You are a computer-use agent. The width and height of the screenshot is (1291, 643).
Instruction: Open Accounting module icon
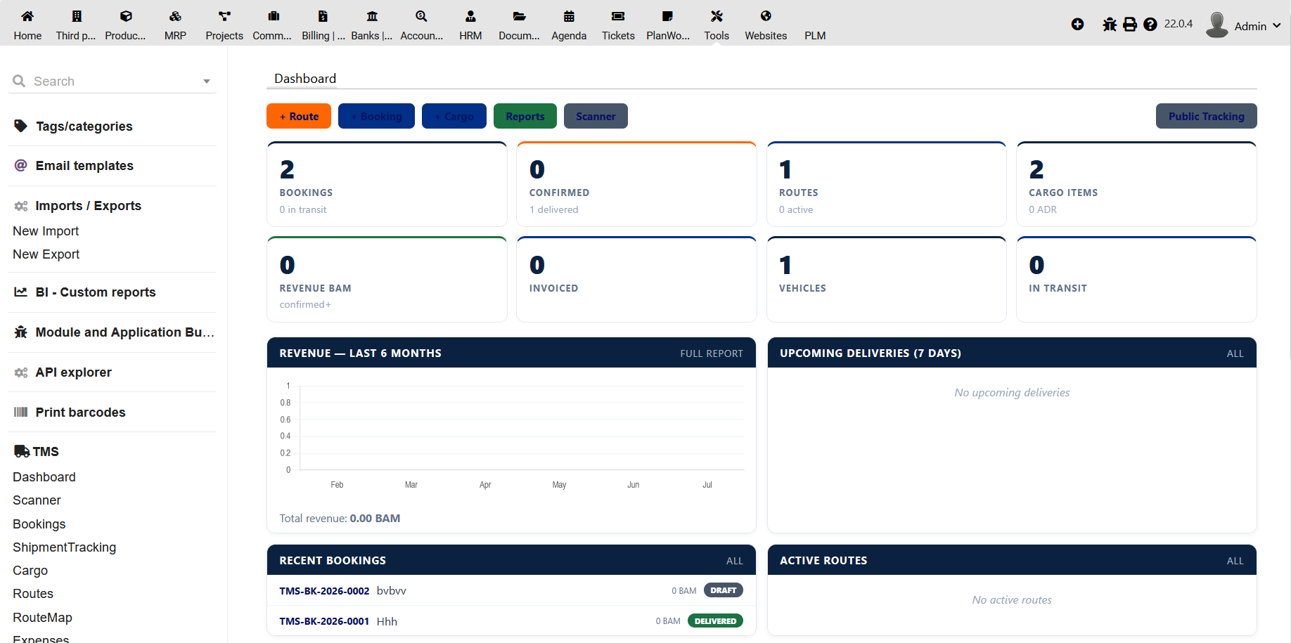pyautogui.click(x=421, y=16)
